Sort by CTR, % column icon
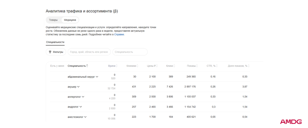 click(x=217, y=66)
